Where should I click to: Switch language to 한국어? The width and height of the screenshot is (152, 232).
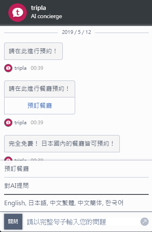[x=114, y=203]
